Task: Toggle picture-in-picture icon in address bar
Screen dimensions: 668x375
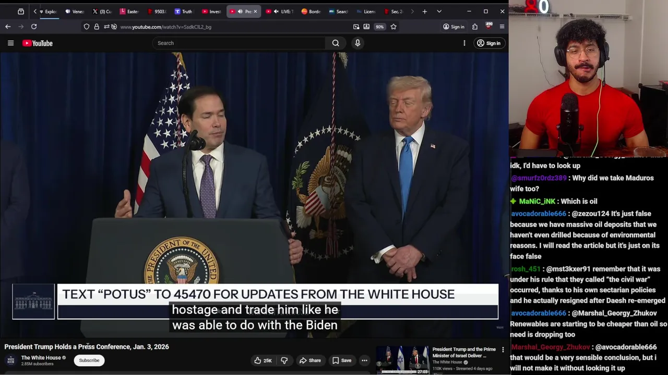Action: (356, 27)
